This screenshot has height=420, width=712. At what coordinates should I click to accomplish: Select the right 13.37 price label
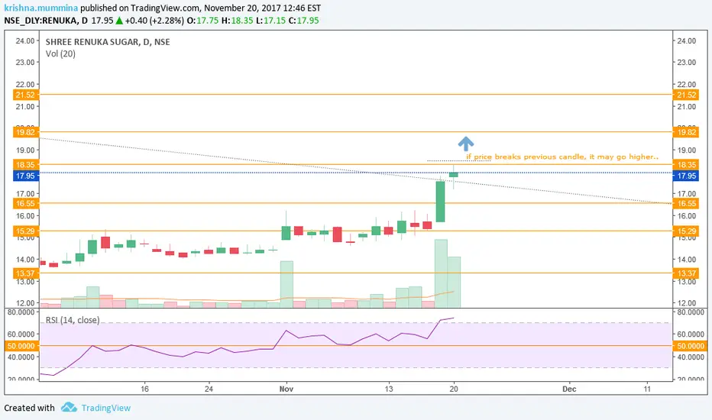click(x=685, y=273)
